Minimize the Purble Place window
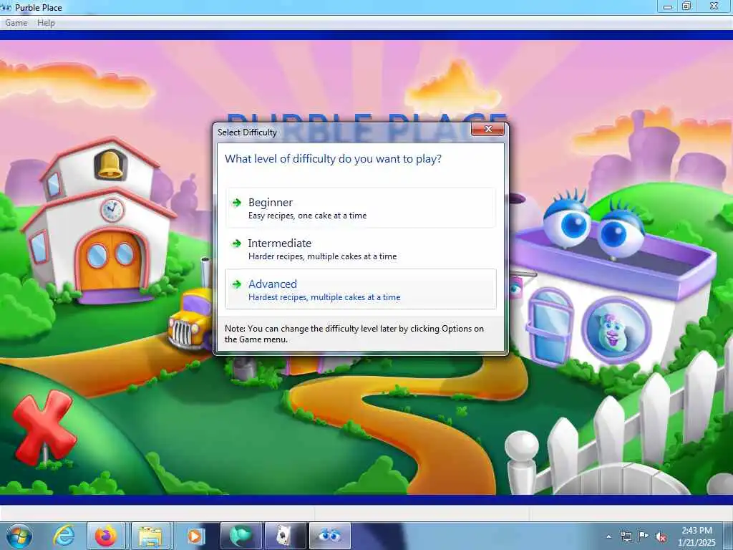 click(x=668, y=6)
